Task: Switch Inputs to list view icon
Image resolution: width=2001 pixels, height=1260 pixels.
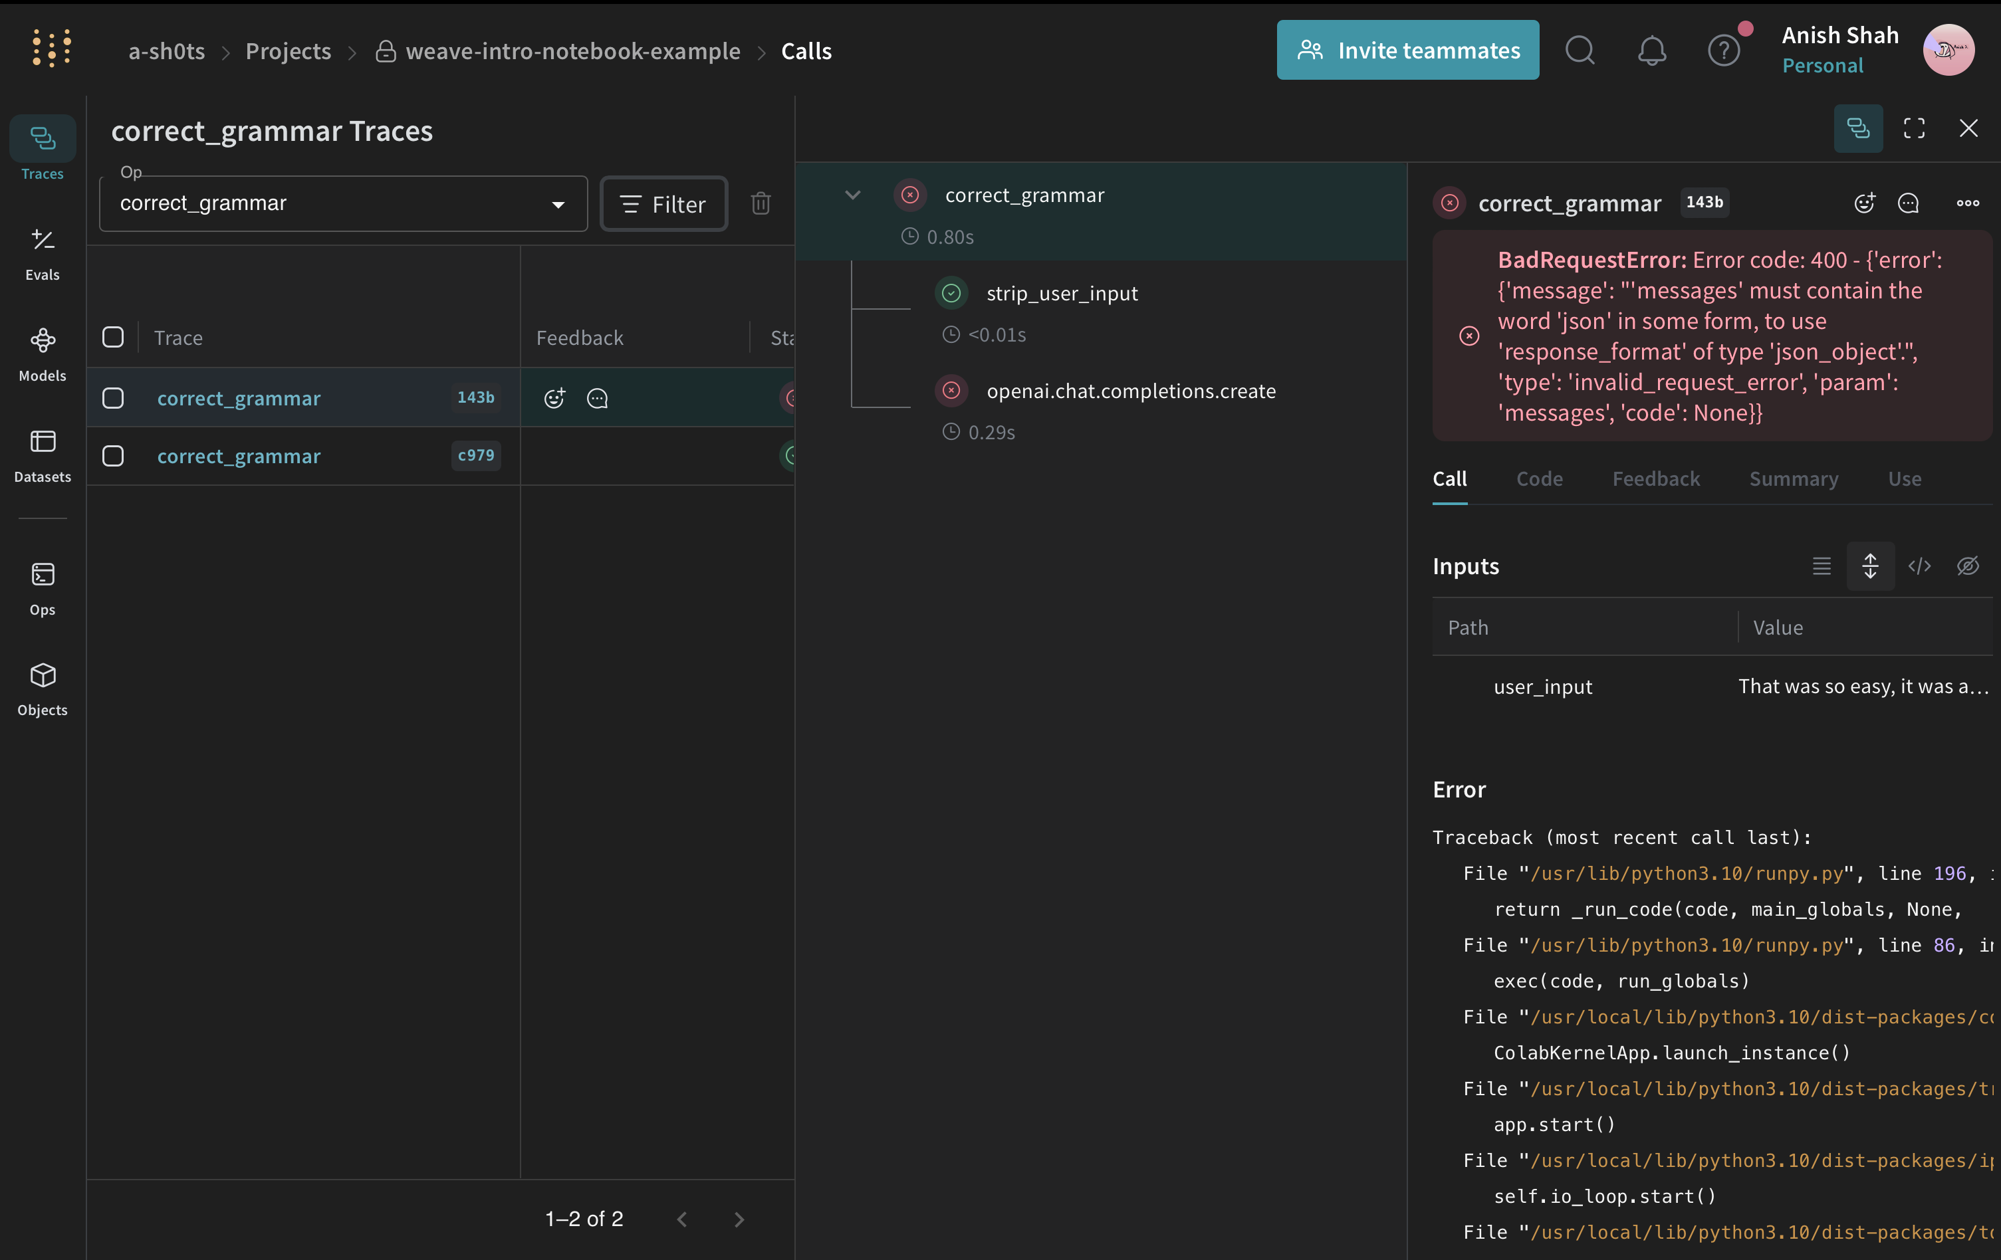Action: (x=1822, y=566)
